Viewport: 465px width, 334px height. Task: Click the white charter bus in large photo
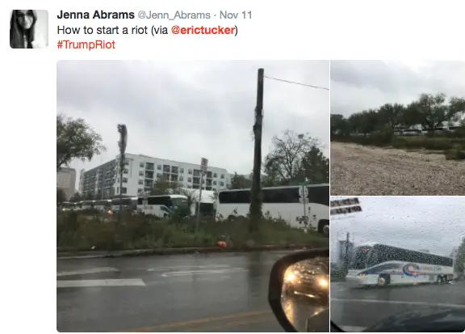click(274, 206)
